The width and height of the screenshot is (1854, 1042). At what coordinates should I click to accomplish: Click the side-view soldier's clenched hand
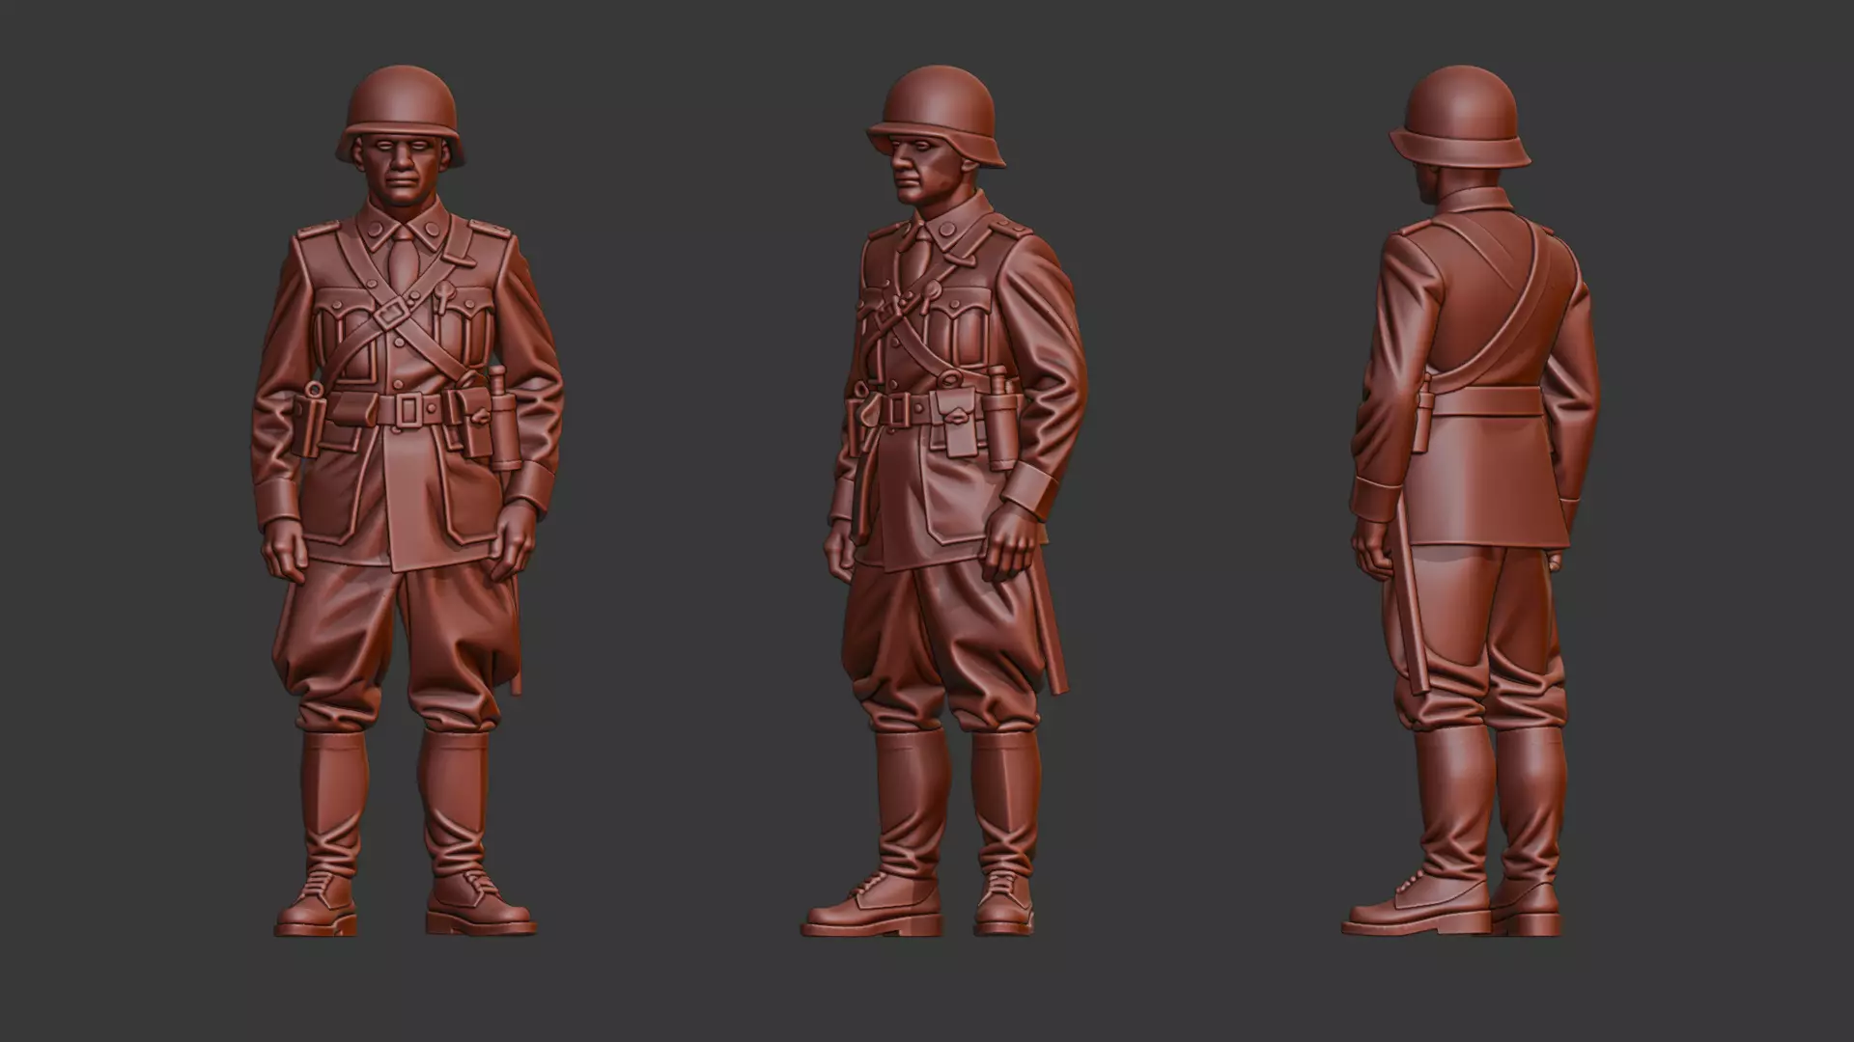coord(1011,542)
